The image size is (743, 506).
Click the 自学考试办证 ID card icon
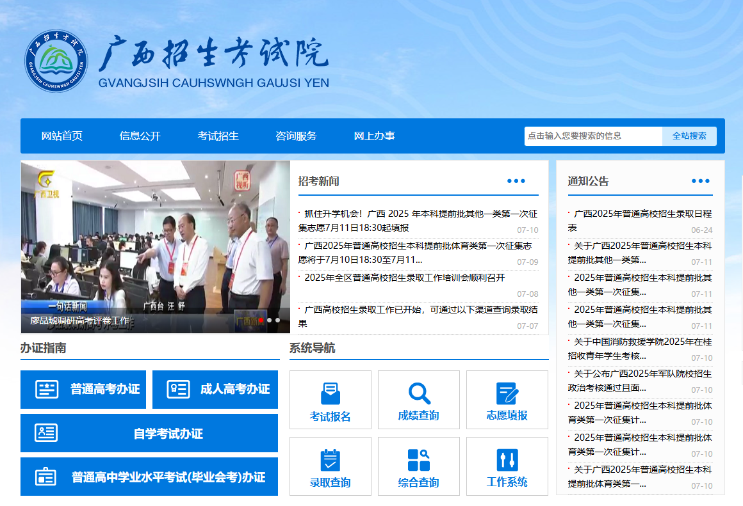pos(46,433)
